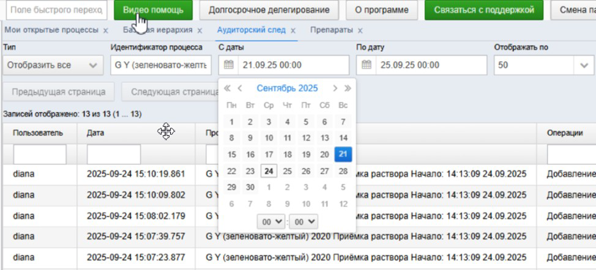
Task: Pick day 30 in calendar
Action: click(250, 188)
